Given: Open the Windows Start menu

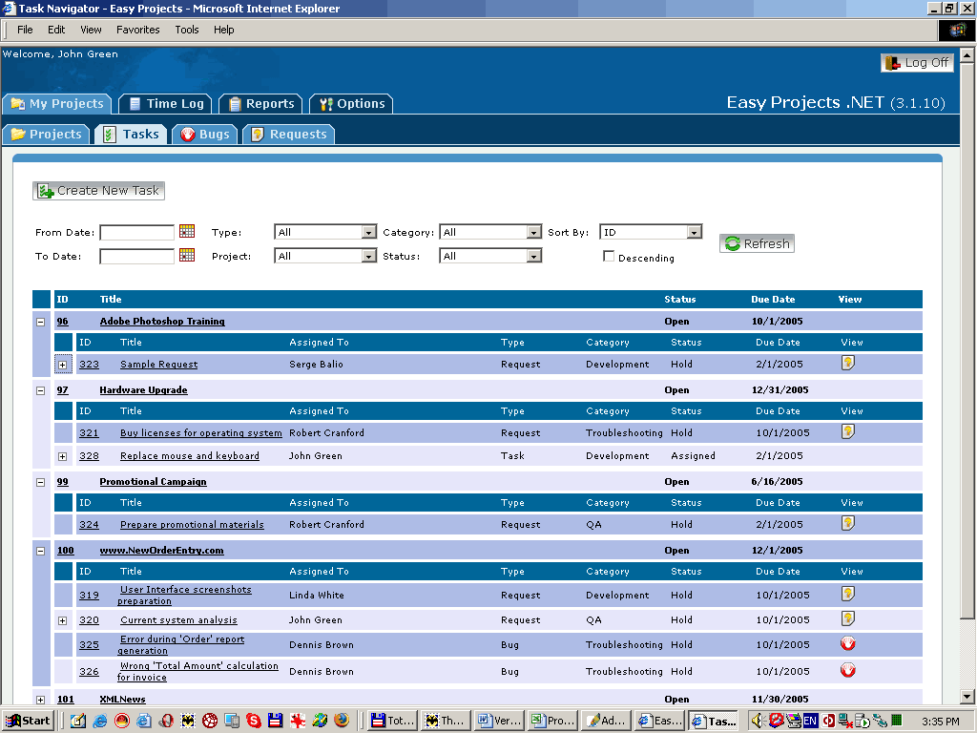Looking at the screenshot, I should click(x=28, y=722).
